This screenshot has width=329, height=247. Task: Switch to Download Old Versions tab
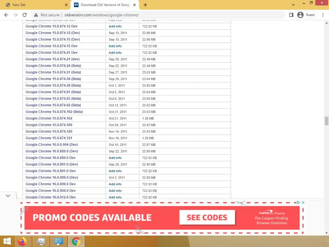click(105, 5)
